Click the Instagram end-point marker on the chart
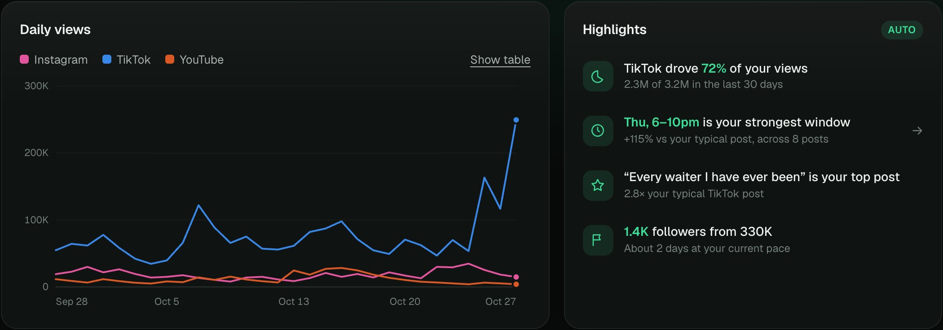This screenshot has width=943, height=330. point(516,277)
